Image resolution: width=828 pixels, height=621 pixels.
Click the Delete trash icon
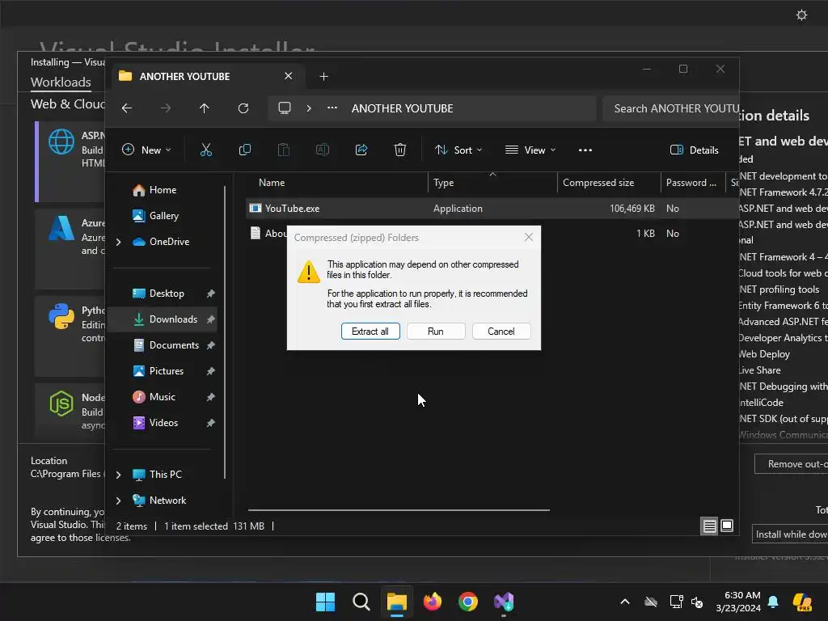(x=400, y=150)
